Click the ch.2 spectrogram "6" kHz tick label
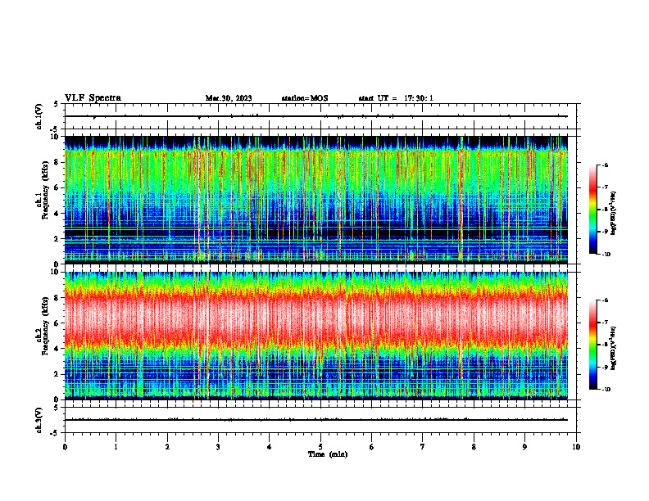The image size is (649, 501). click(x=57, y=323)
